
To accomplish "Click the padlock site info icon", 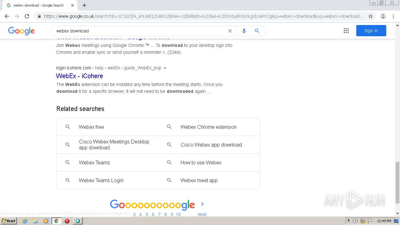I will point(39,16).
